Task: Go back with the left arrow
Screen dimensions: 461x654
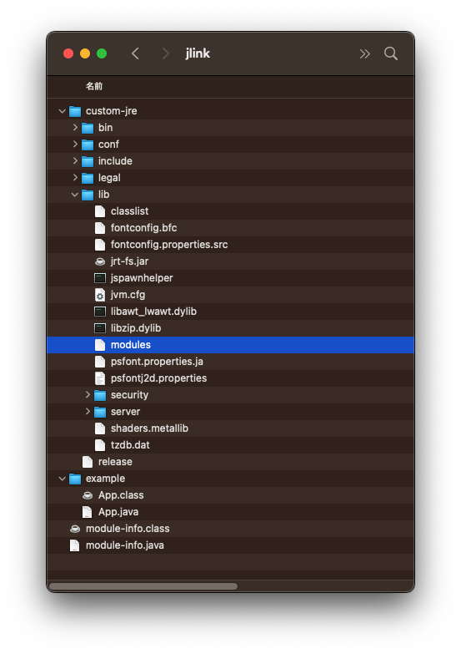Action: tap(135, 53)
